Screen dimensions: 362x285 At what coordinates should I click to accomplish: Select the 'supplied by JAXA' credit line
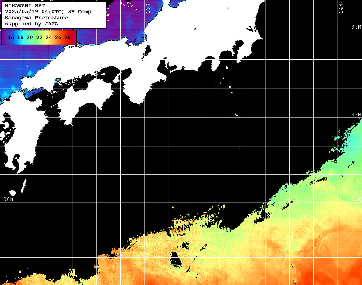(32, 23)
